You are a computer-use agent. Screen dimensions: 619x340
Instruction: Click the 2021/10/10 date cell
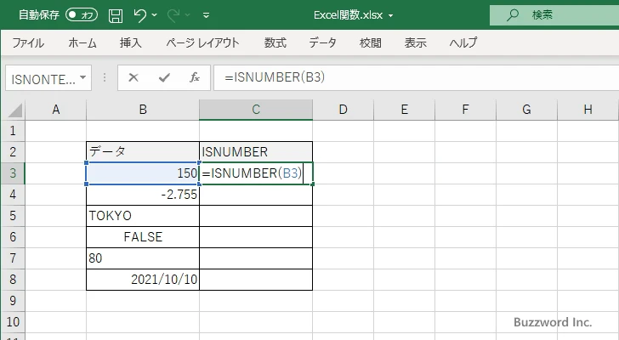coord(143,280)
